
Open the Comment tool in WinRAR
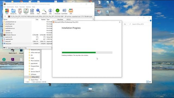click(64, 11)
